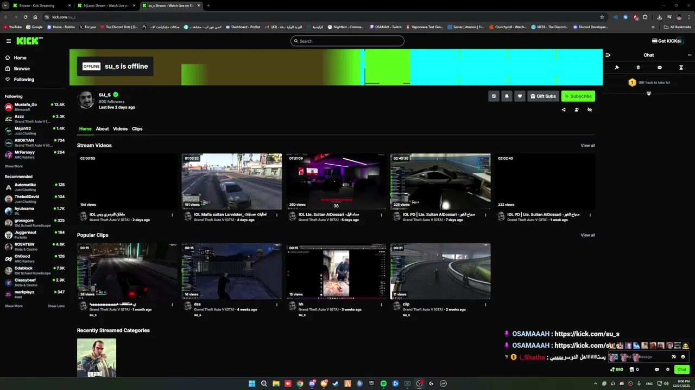
Task: Expand the Following list with Show More
Action: (x=14, y=166)
